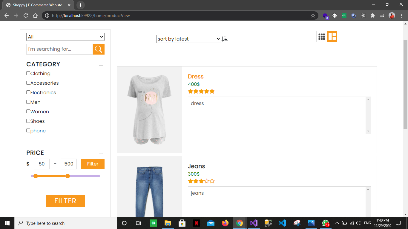Open the media control playlist icon
Image resolution: width=408 pixels, height=229 pixels.
click(x=382, y=16)
